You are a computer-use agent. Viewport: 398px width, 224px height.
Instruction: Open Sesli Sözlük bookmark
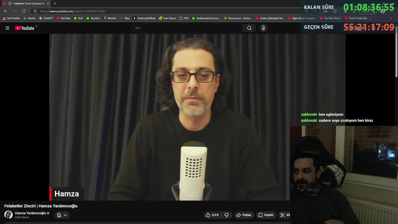click(x=11, y=18)
